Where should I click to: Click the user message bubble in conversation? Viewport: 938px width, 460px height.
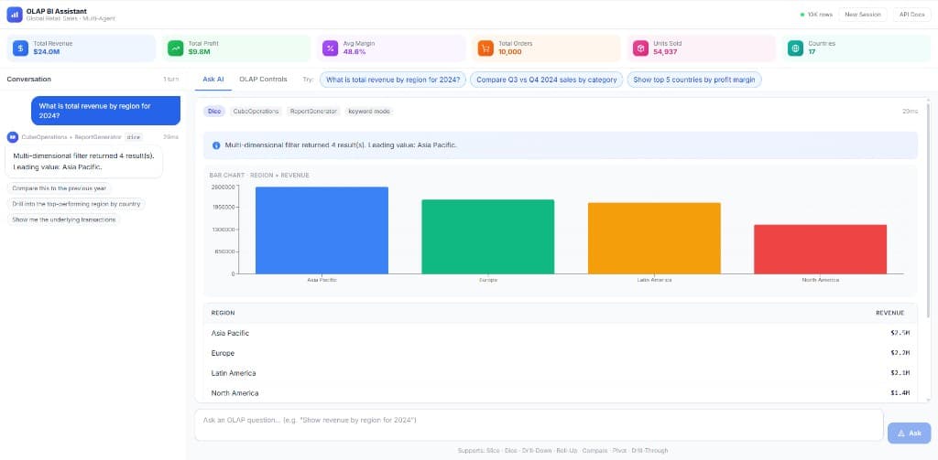pyautogui.click(x=105, y=111)
